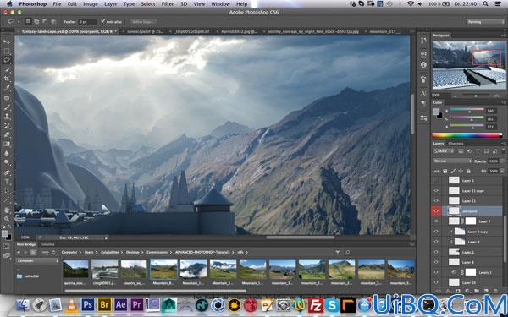Click the search icon in Mini Bridge
The height and width of the screenshot is (317, 508).
point(348,252)
